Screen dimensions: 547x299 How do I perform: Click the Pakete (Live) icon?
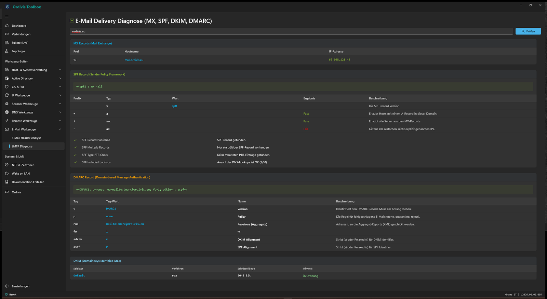(x=7, y=43)
